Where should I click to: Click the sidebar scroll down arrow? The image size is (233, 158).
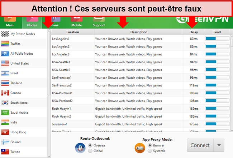point(49,156)
